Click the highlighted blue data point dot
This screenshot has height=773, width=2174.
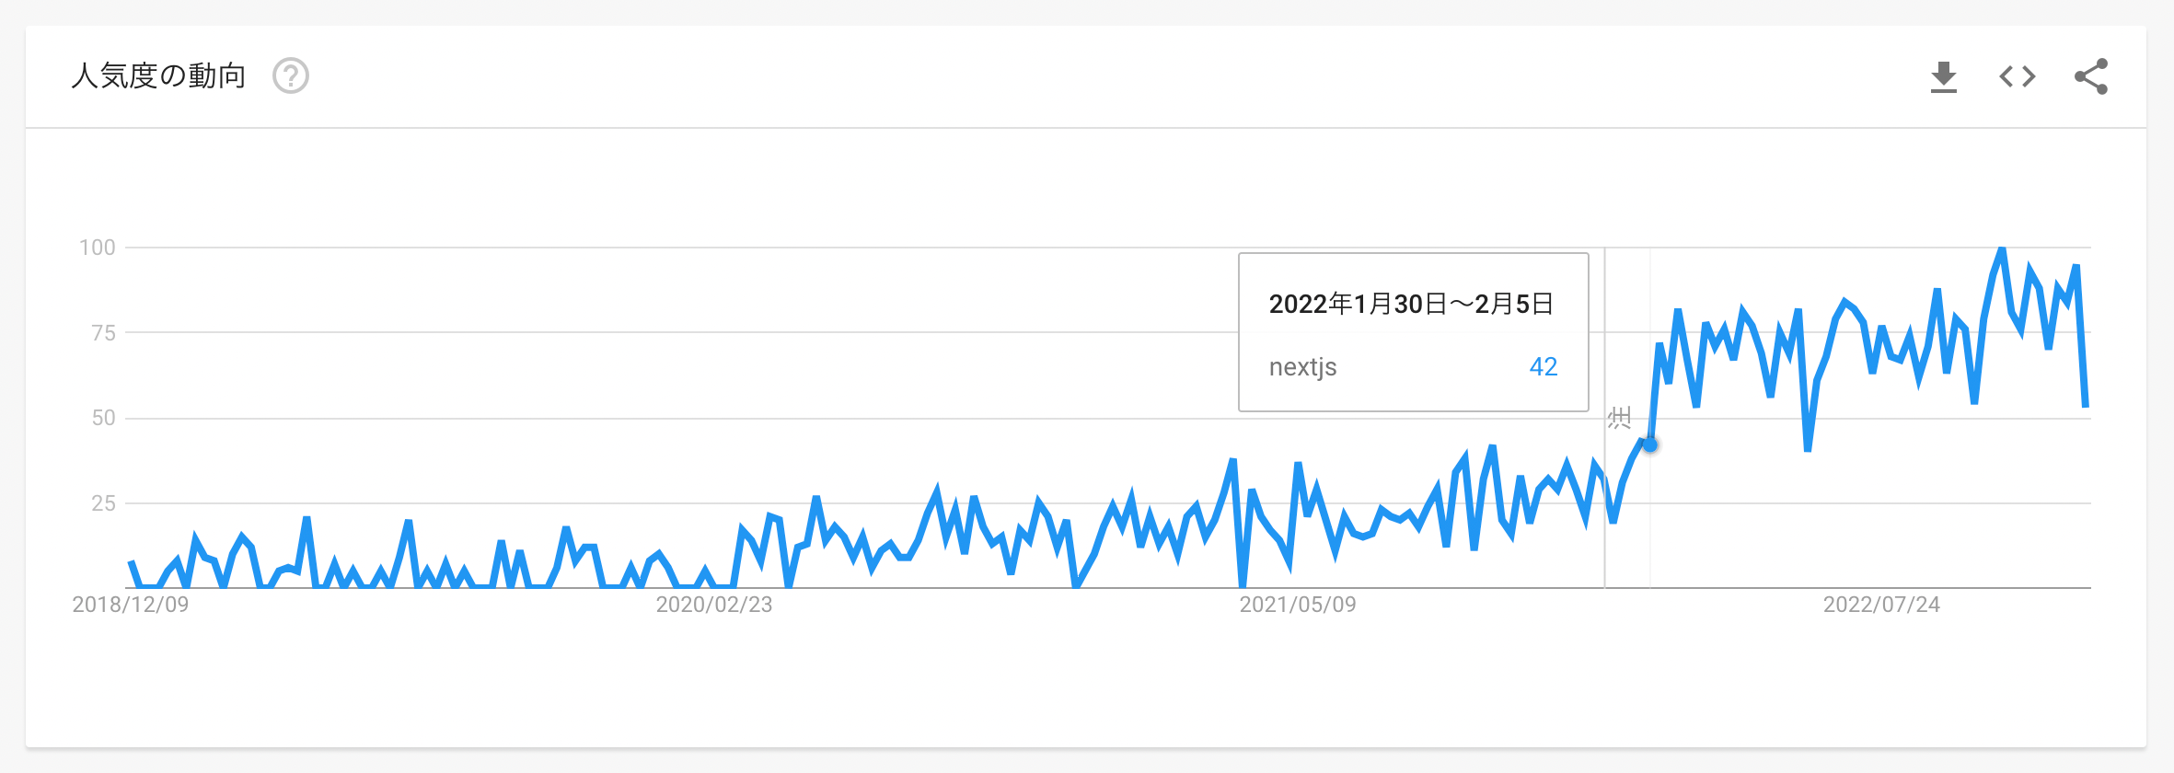(x=1650, y=445)
